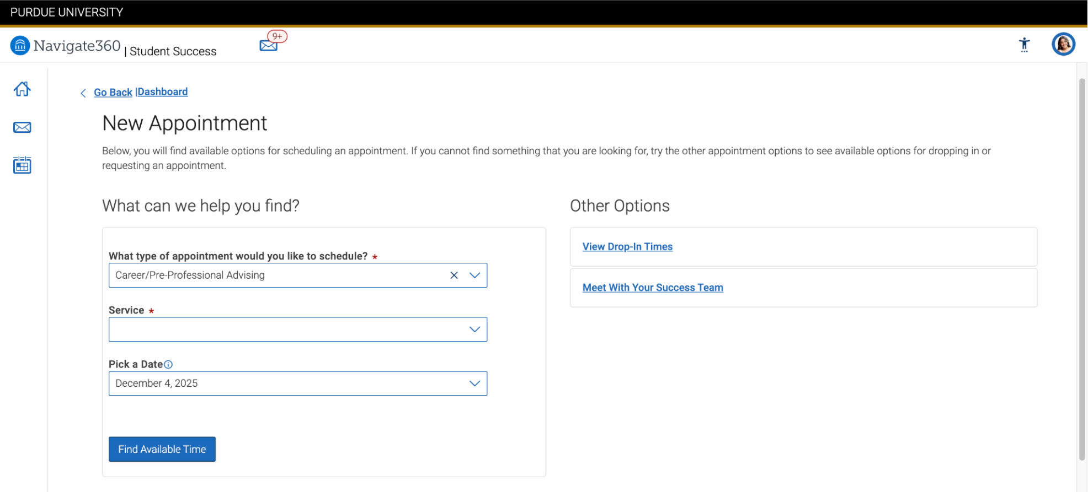Click the Find Available Time button
This screenshot has height=492, width=1088.
[162, 450]
